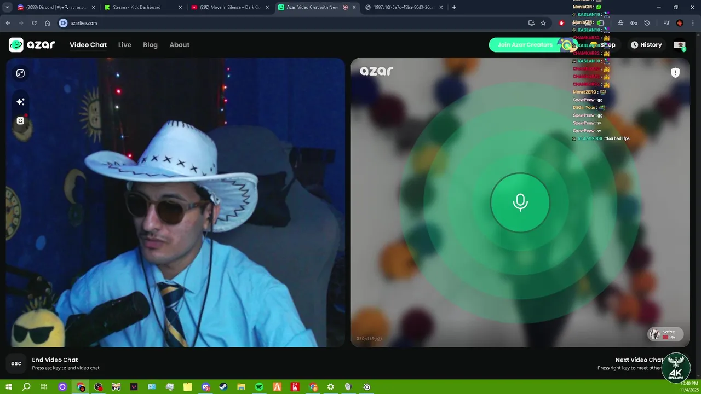Open the About page link
The height and width of the screenshot is (394, 701).
click(x=180, y=45)
